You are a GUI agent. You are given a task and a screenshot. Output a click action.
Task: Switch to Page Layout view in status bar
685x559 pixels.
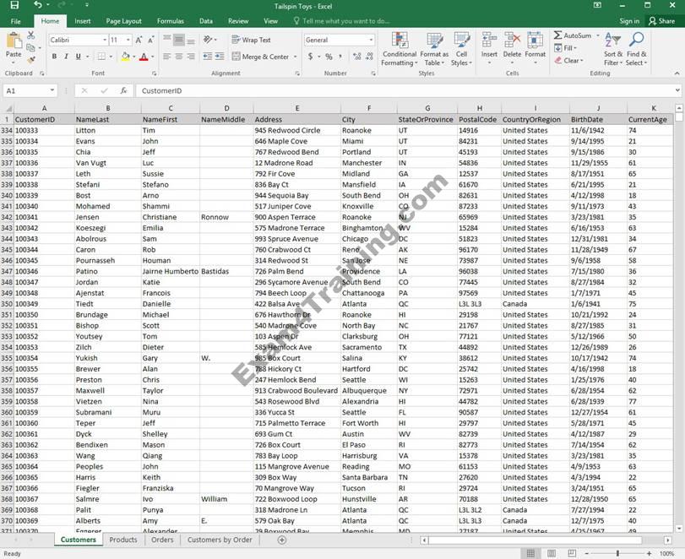[551, 553]
